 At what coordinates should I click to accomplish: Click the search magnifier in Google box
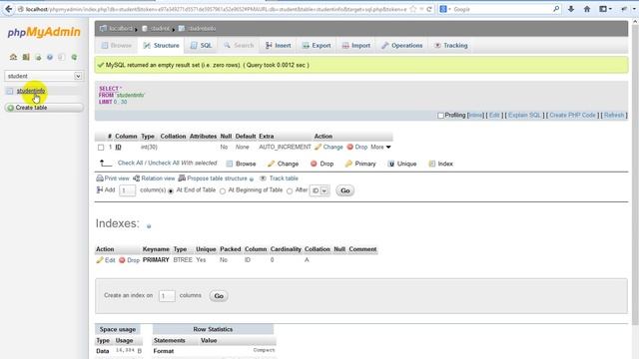pyautogui.click(x=556, y=9)
